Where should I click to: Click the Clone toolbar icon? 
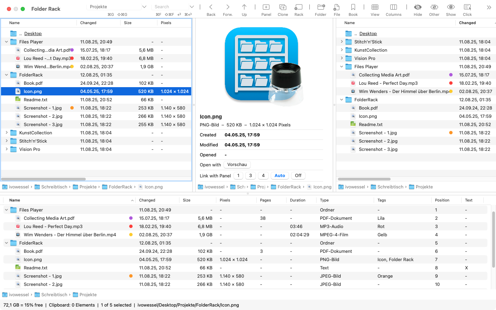[x=282, y=7]
